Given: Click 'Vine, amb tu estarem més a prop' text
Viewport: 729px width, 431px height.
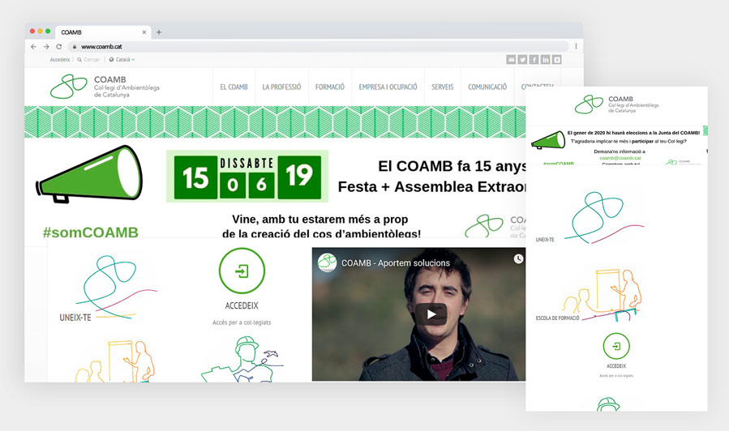Looking at the screenshot, I should point(319,220).
